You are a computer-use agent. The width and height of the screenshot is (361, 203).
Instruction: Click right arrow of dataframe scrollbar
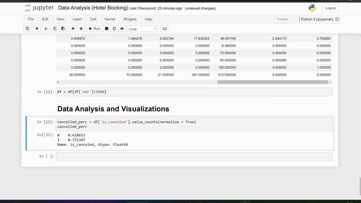[x=330, y=82]
